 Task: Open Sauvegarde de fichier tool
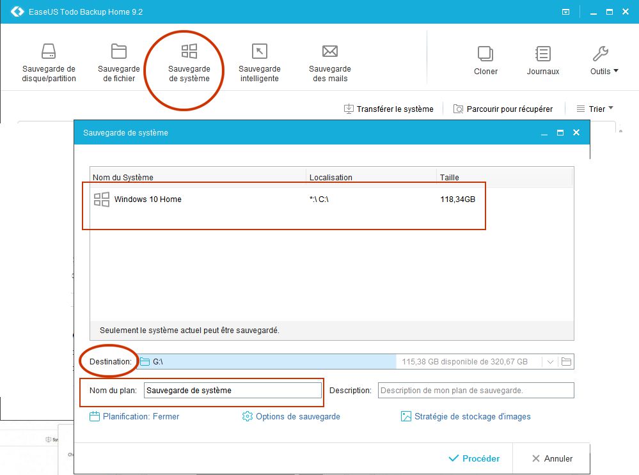pyautogui.click(x=118, y=62)
